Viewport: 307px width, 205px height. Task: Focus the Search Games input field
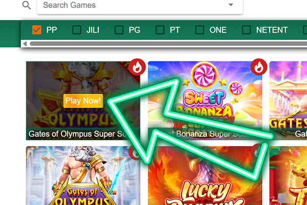click(140, 6)
